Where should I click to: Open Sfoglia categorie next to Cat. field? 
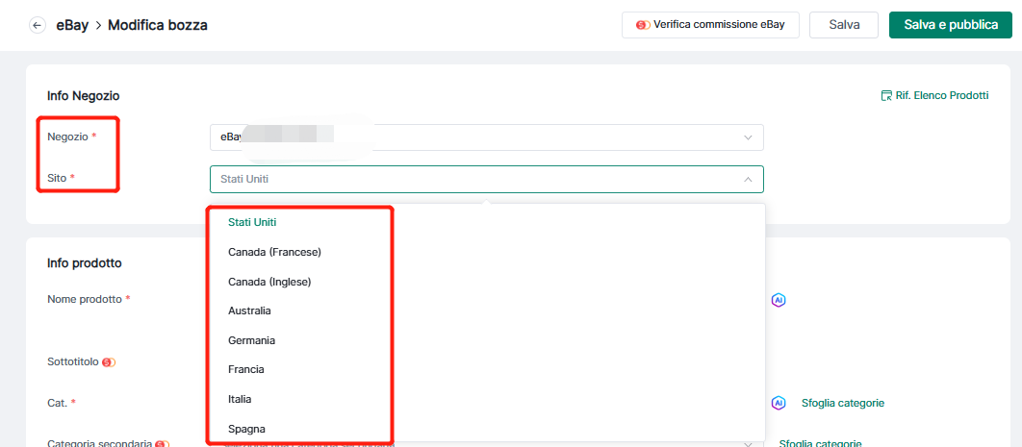pyautogui.click(x=842, y=403)
